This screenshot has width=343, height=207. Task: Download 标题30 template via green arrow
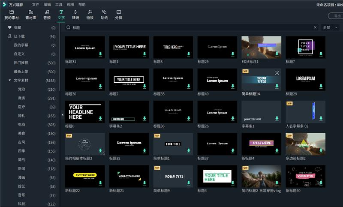point(100,86)
